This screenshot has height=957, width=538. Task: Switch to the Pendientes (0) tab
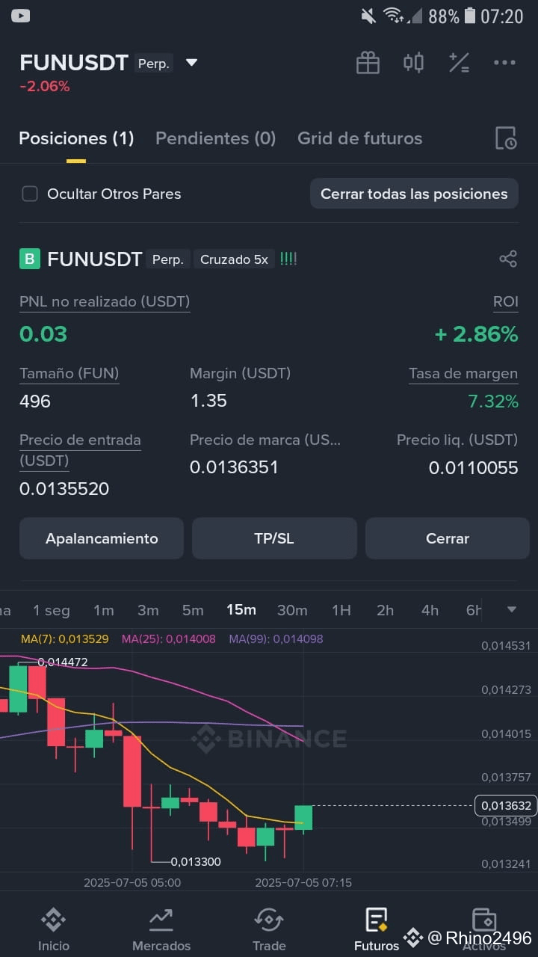pyautogui.click(x=216, y=138)
